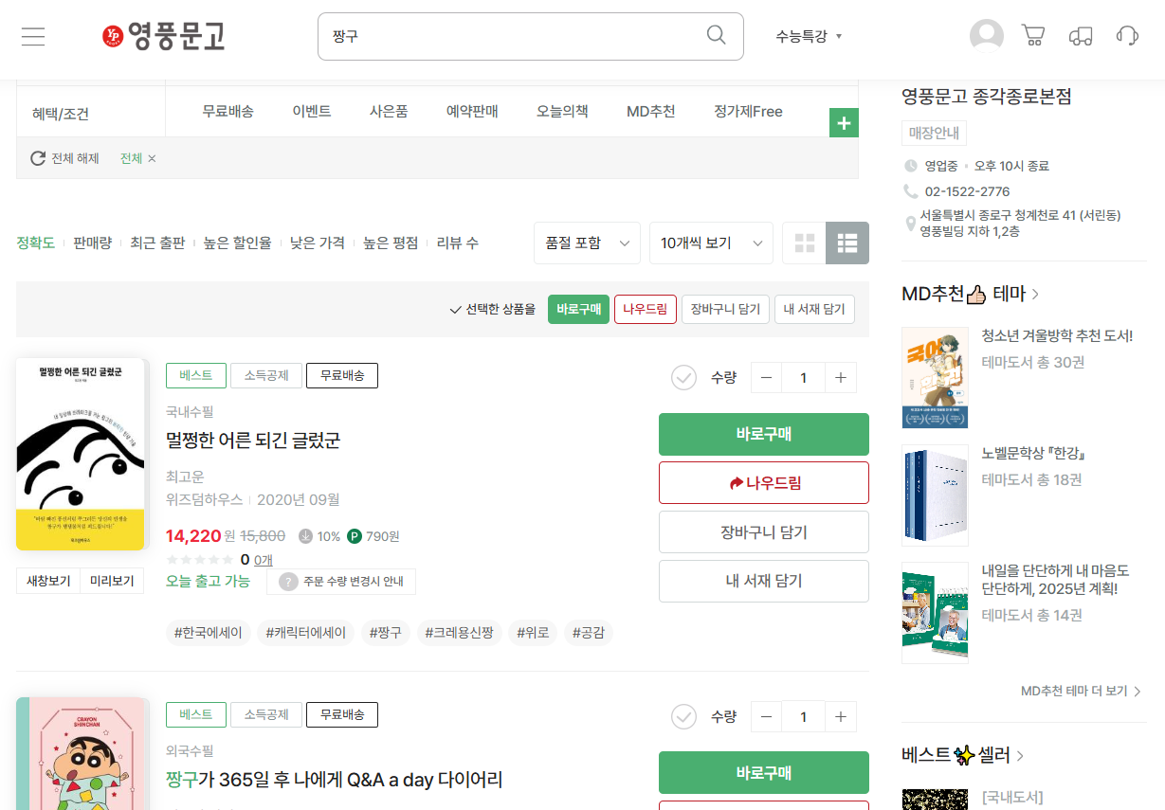Image resolution: width=1165 pixels, height=810 pixels.
Task: Click 바로구매 for the first book
Action: tap(763, 434)
